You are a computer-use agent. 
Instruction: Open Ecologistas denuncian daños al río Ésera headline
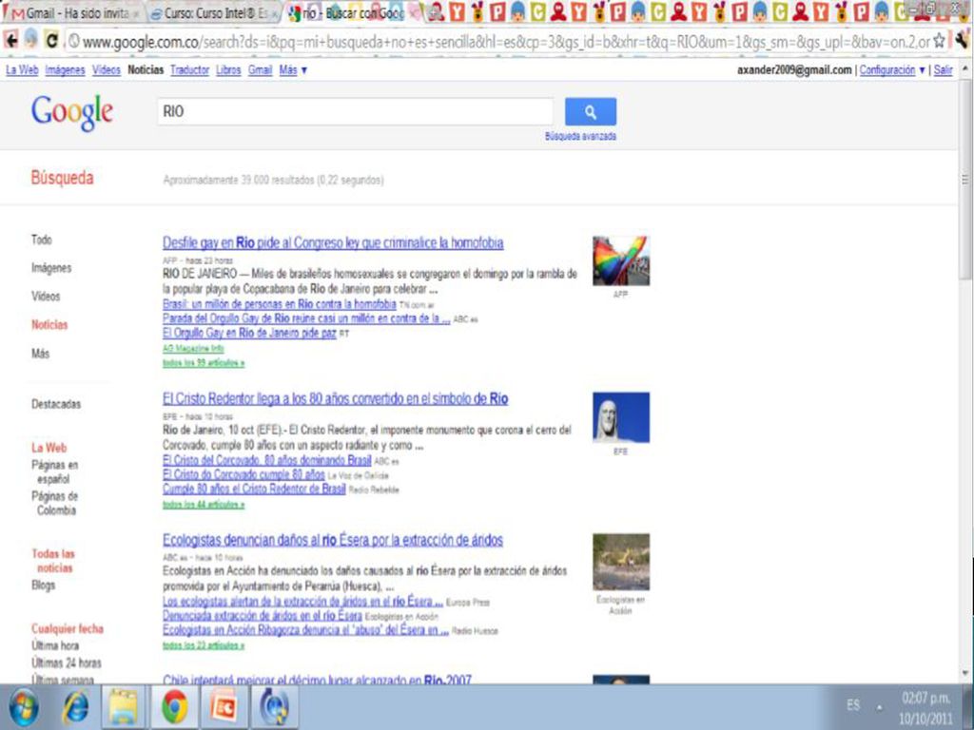tap(333, 541)
